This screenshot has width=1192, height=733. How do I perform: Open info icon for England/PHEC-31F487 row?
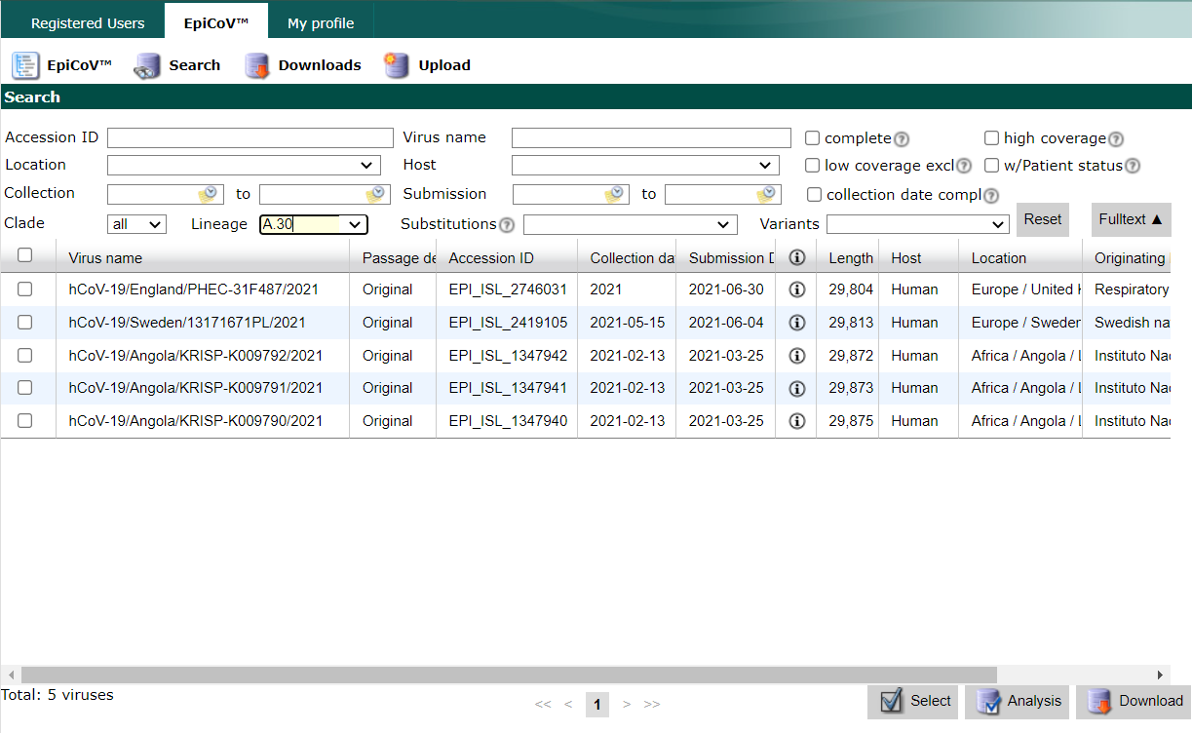point(796,289)
